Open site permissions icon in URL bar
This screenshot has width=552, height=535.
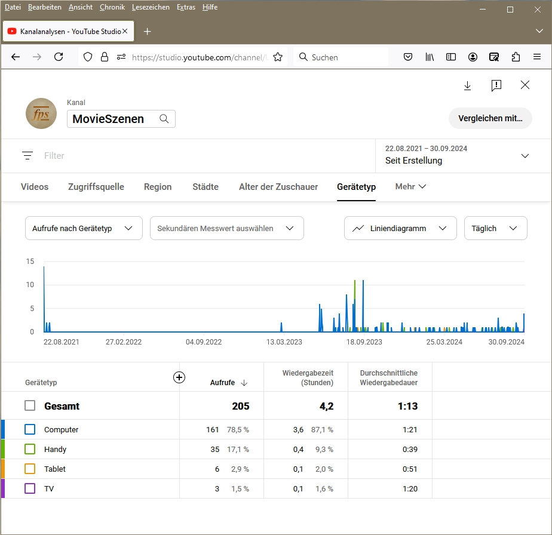pyautogui.click(x=121, y=57)
